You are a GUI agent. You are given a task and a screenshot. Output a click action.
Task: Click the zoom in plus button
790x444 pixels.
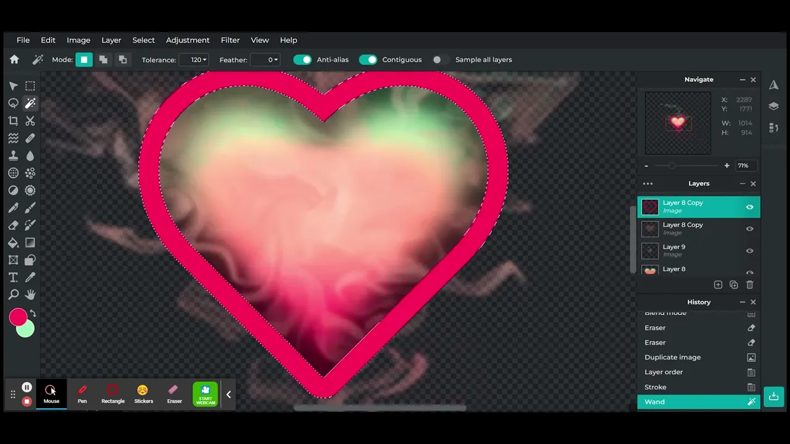726,166
